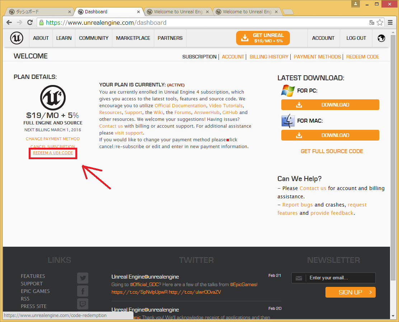Screen dimensions: 399x322
Task: Click CHANGE PAYMENT METHOD link
Action: (53, 139)
